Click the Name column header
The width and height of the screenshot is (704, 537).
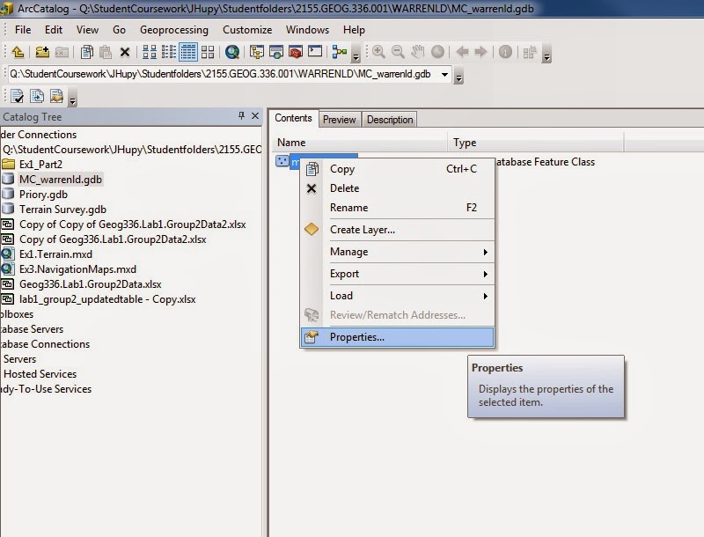(x=359, y=143)
